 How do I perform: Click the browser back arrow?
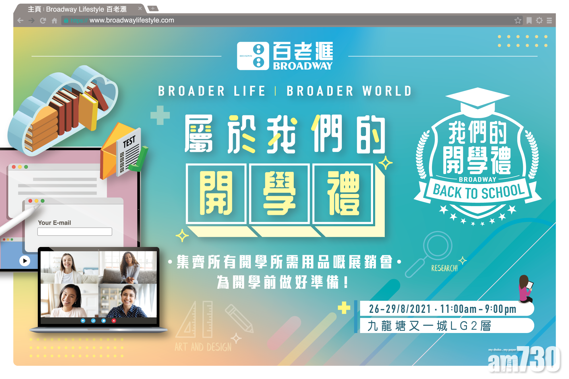(20, 20)
